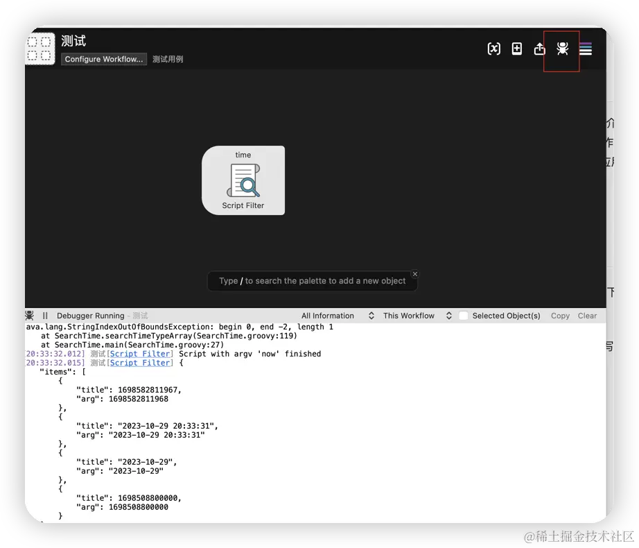Open Script Filter link at 20:33:32.015
639x548 pixels.
point(140,363)
